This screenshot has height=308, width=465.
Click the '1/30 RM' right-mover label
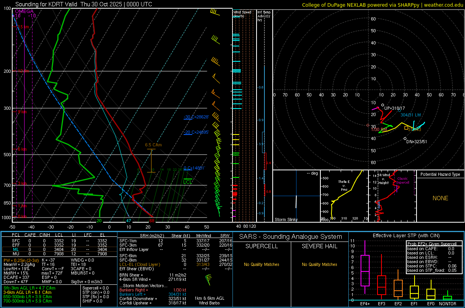coord(379,130)
